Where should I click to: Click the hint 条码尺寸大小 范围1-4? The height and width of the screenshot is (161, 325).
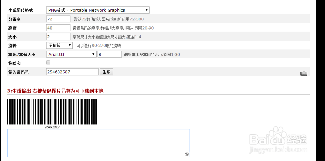107,37
